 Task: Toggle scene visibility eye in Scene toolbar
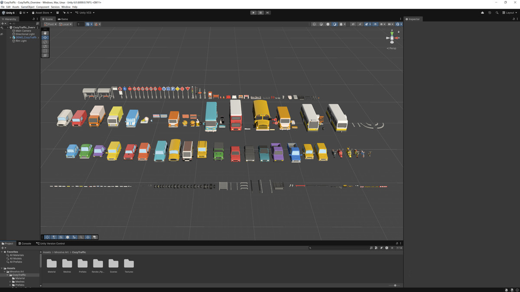(375, 24)
